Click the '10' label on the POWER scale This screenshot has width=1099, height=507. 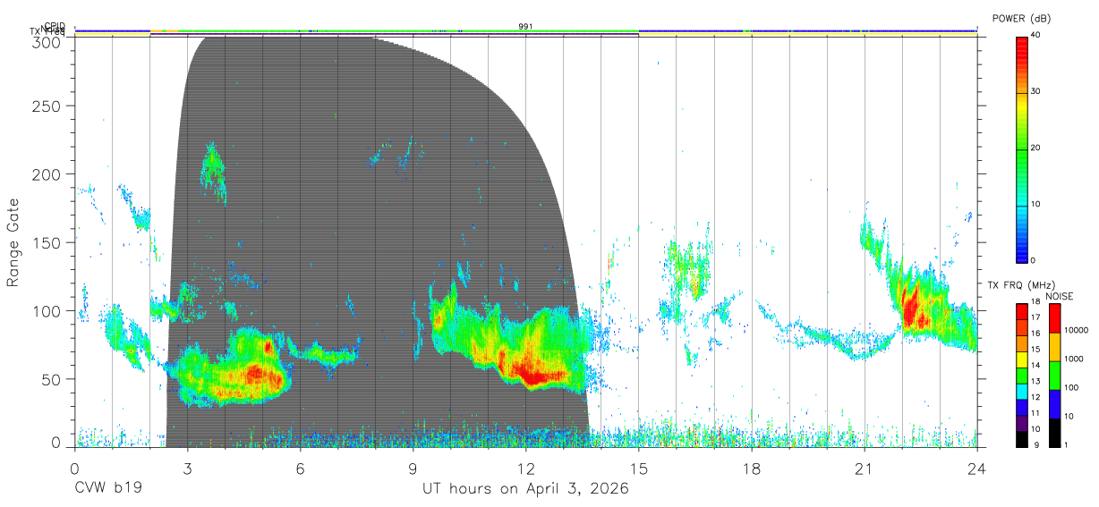coord(1036,205)
